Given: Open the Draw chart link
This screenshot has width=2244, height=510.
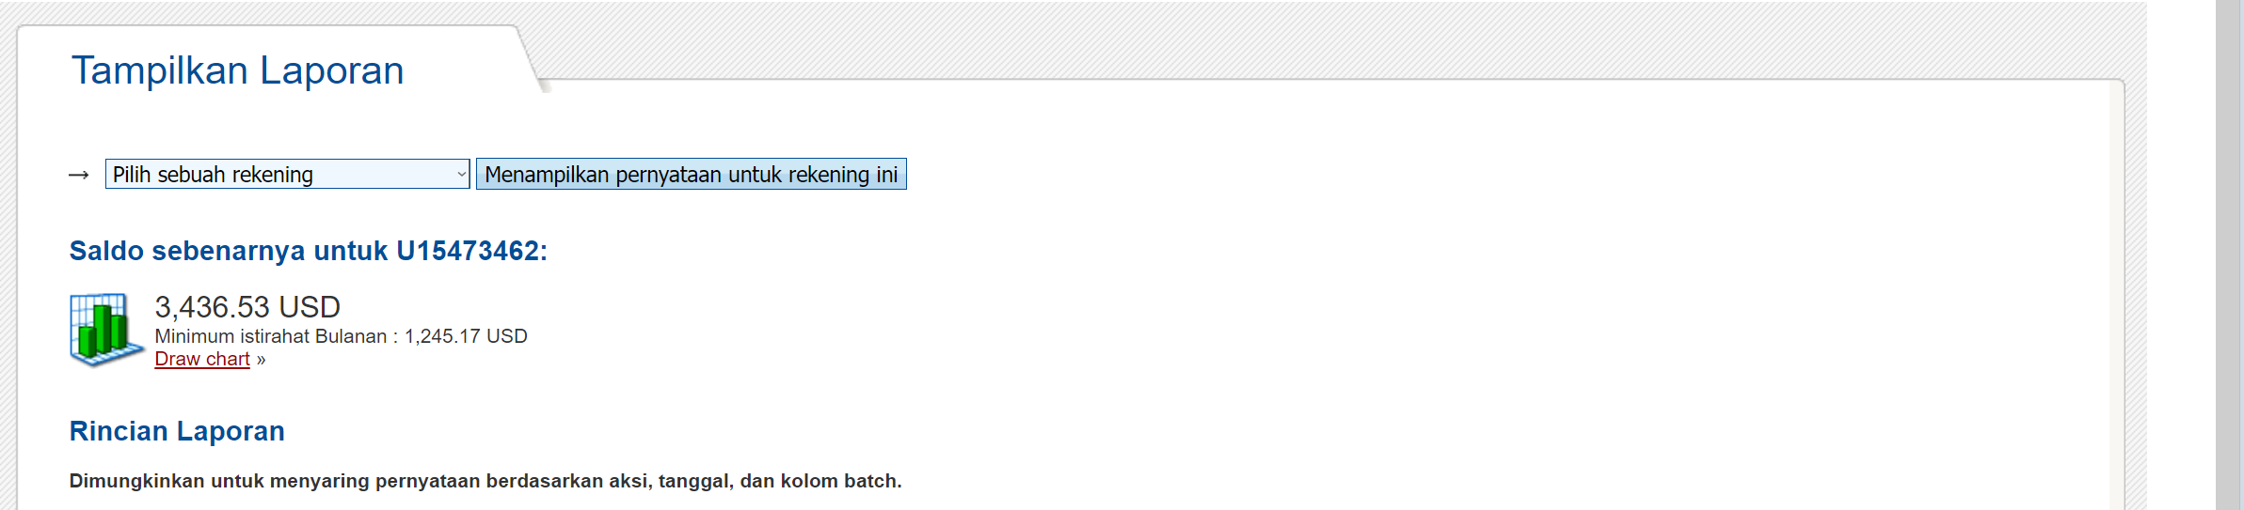Looking at the screenshot, I should pos(202,359).
